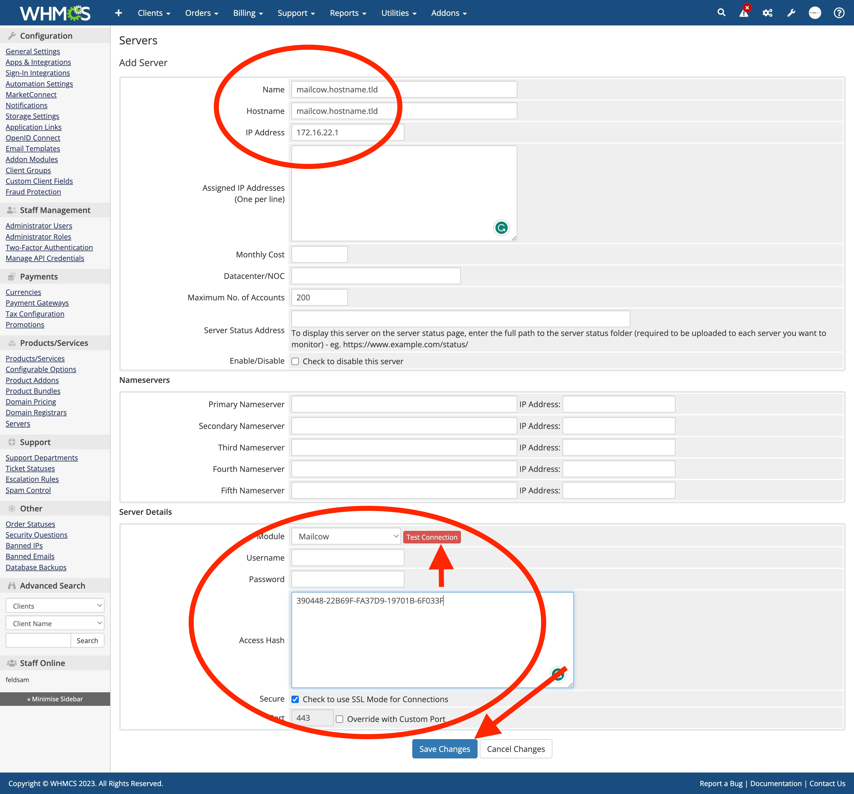Focus the Secondary Nameserver IP Address field
Image resolution: width=854 pixels, height=794 pixels.
click(619, 426)
